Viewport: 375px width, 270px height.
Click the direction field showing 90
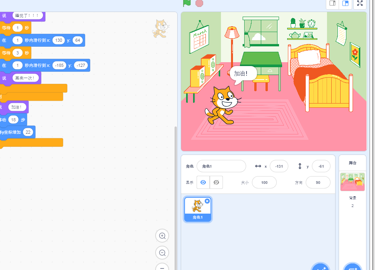pos(318,182)
